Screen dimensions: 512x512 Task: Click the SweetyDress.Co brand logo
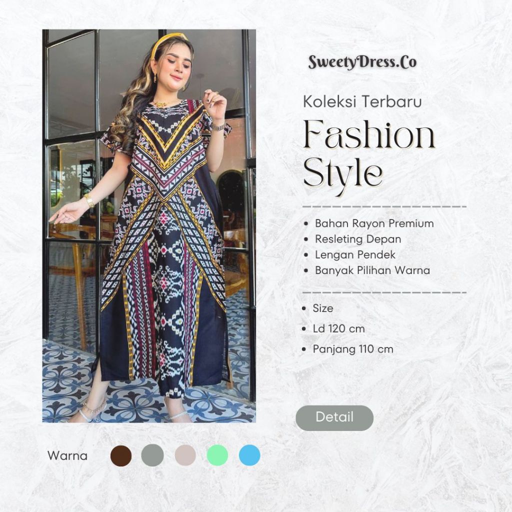362,62
